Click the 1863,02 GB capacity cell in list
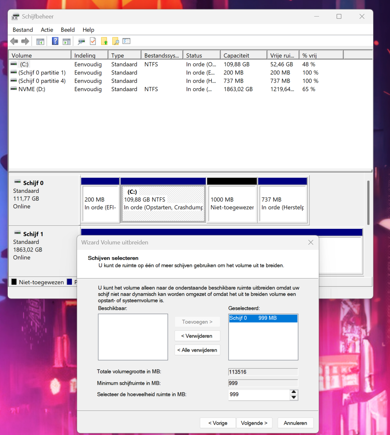This screenshot has height=435, width=390. [238, 89]
